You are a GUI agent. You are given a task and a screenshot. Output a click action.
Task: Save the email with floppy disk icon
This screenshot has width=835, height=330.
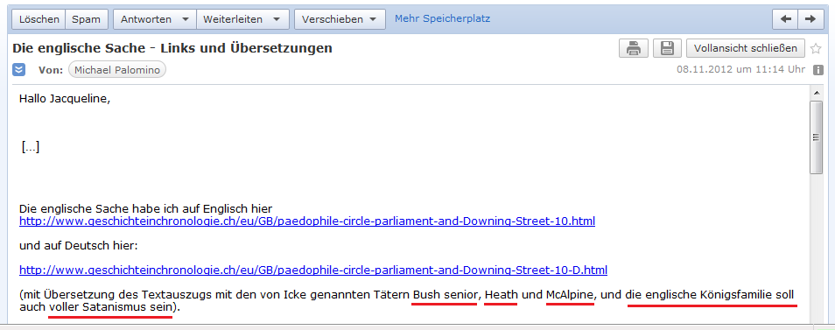click(x=667, y=48)
